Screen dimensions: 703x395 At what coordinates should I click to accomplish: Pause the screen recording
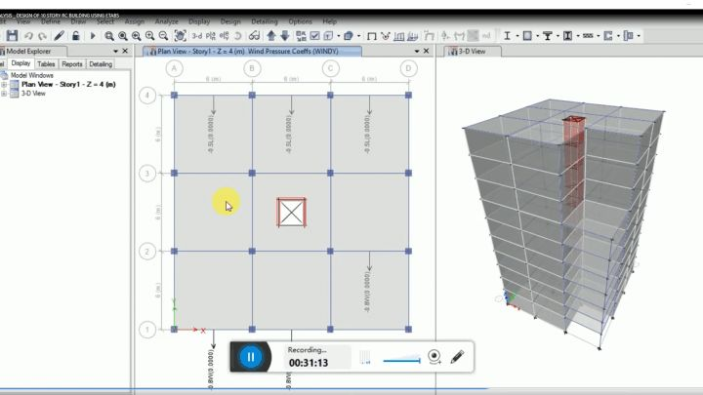251,357
